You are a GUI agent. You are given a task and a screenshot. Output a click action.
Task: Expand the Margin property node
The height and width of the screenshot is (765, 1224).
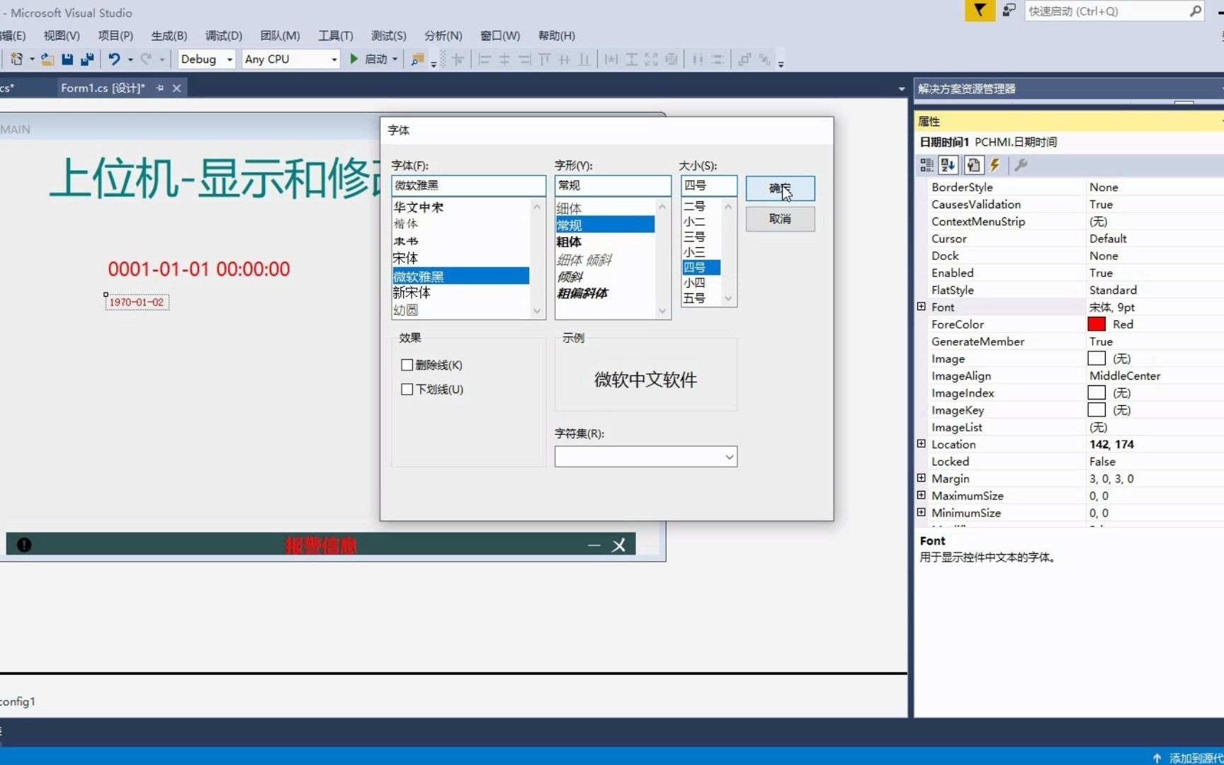(x=921, y=478)
